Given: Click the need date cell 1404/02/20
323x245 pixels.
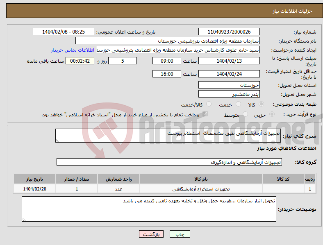Looking at the screenshot, I should pyautogui.click(x=34, y=189).
